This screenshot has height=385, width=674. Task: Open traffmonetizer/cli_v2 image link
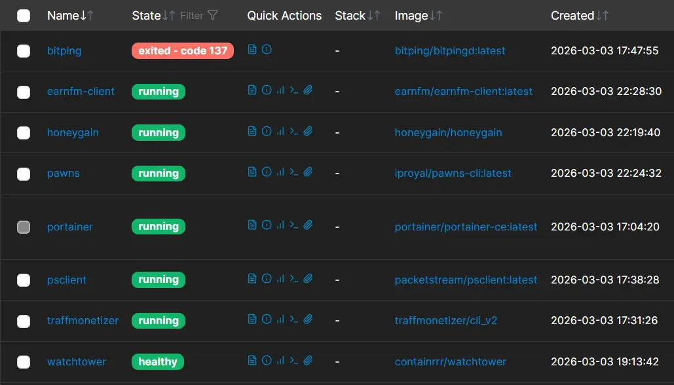(446, 321)
